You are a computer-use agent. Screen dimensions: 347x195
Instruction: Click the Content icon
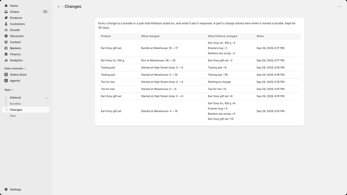pos(6,42)
